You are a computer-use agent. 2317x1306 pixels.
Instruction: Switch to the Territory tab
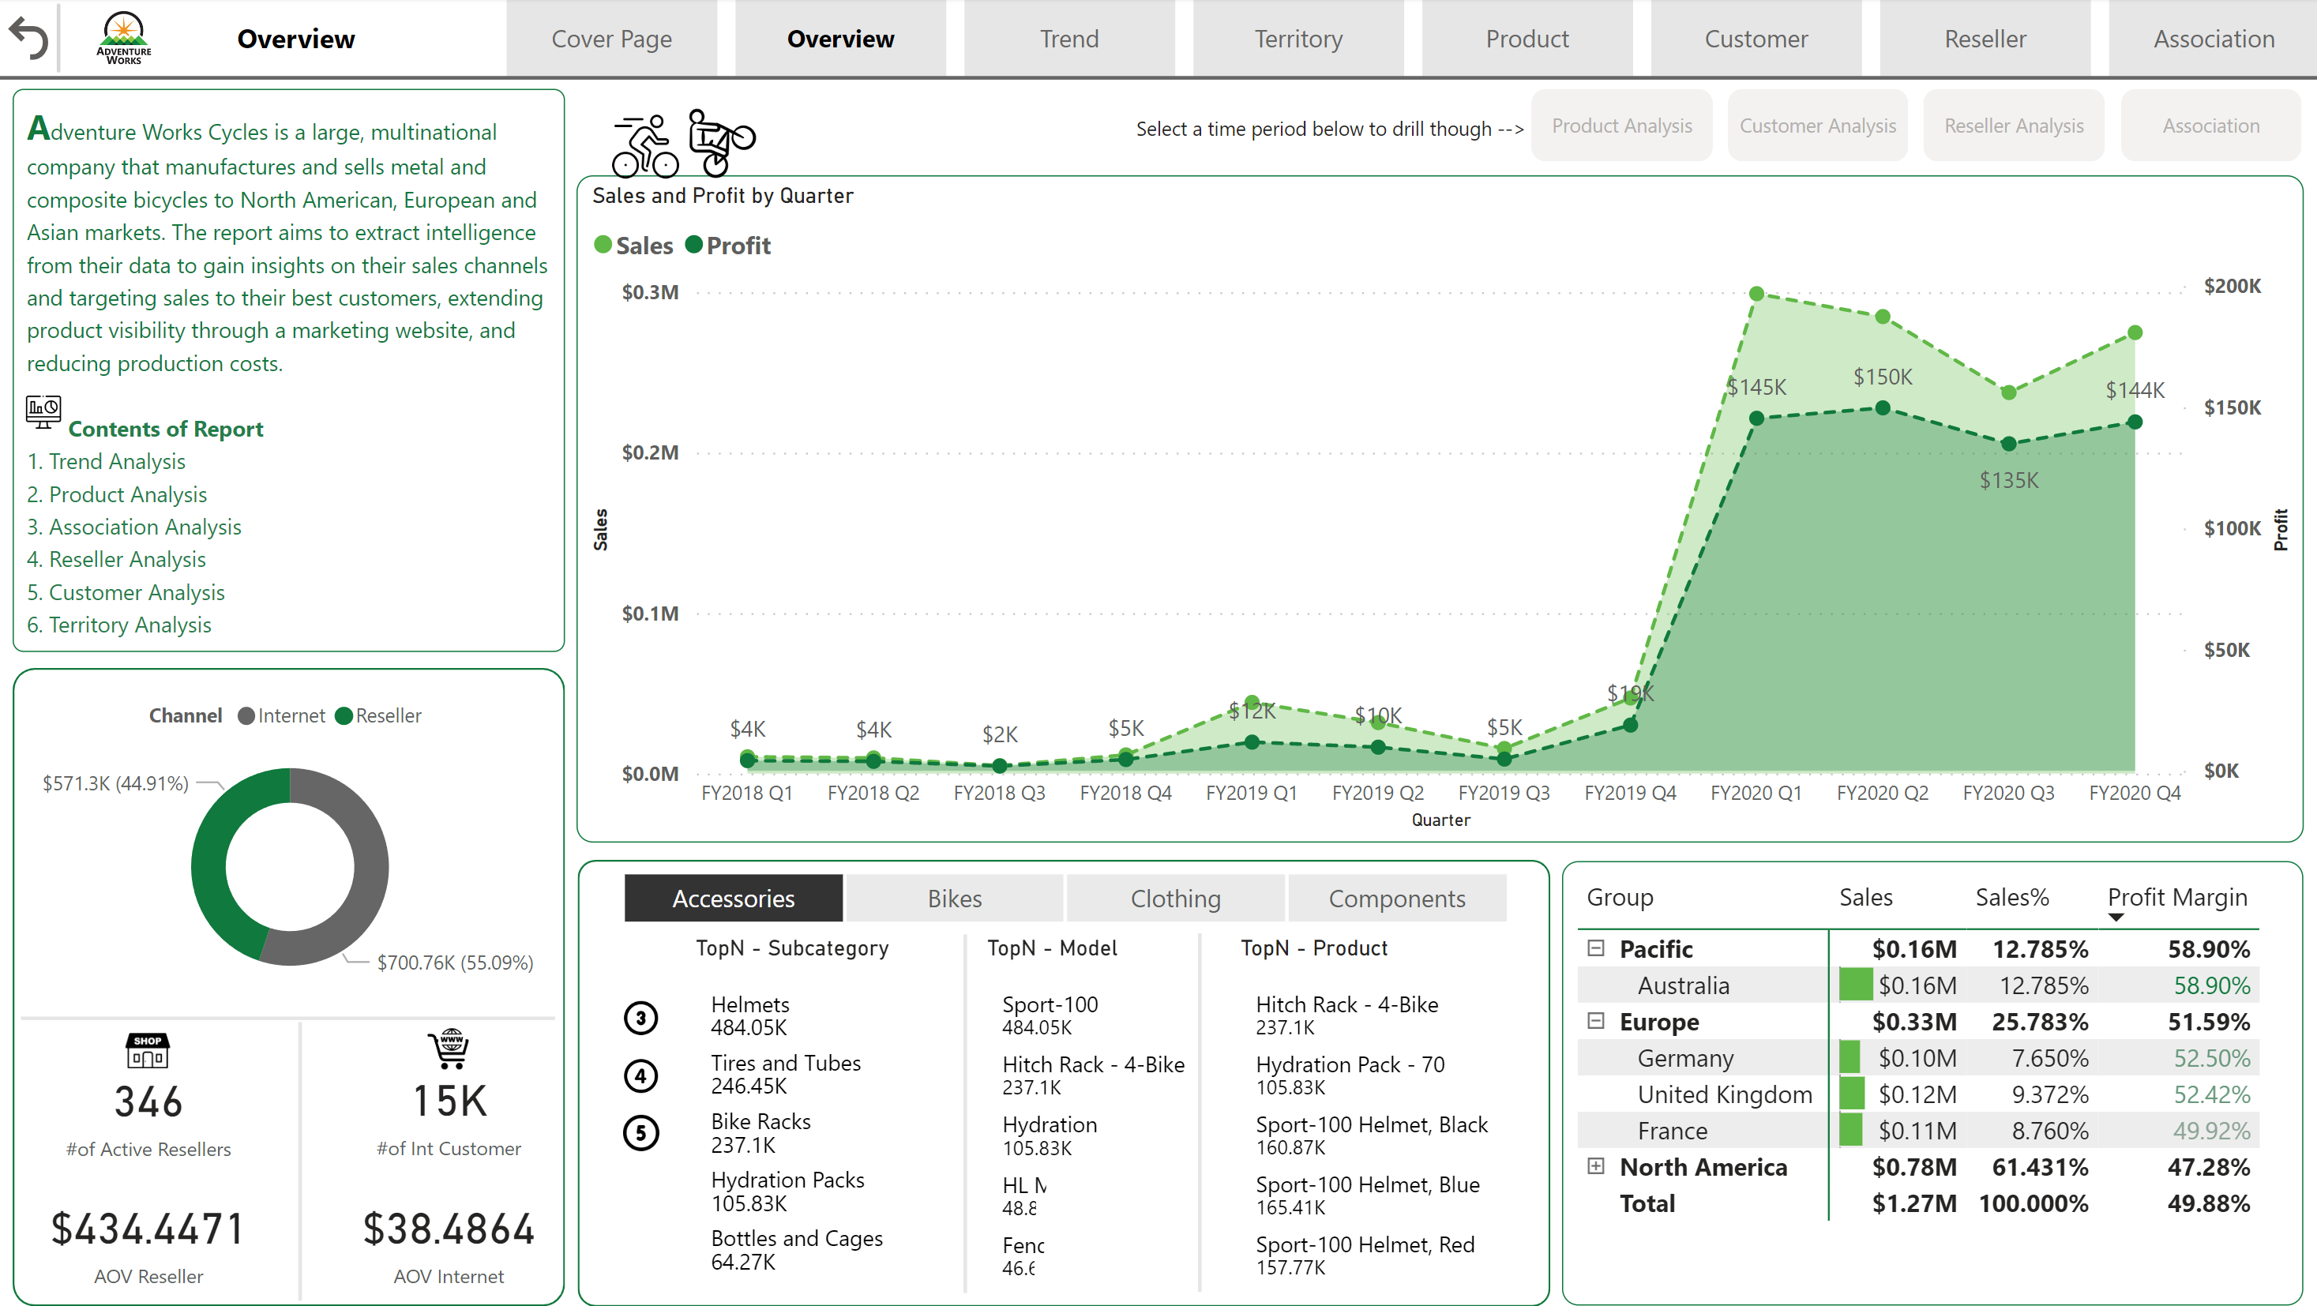pos(1298,39)
